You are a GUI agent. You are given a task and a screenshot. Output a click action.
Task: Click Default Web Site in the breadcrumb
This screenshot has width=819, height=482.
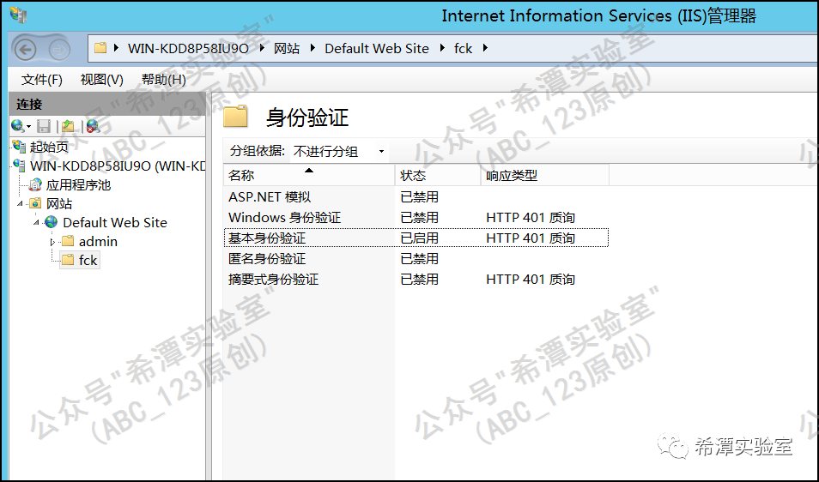377,49
